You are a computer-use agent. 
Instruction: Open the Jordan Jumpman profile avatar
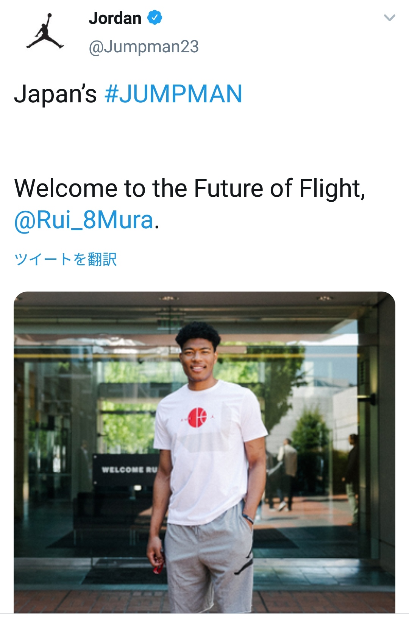45,31
